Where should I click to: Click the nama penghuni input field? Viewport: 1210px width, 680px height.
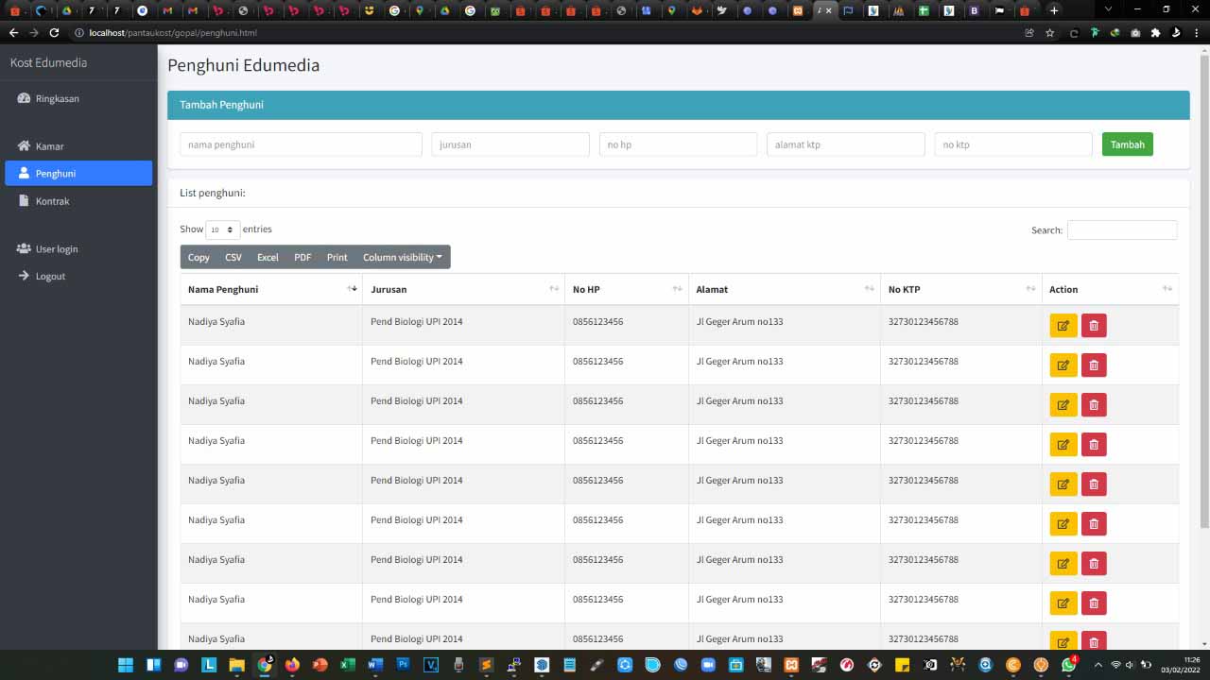coord(301,144)
